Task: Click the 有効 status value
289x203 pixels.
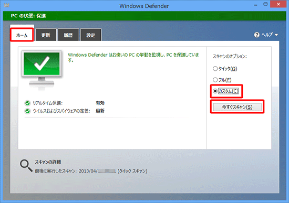Action: click(x=100, y=103)
